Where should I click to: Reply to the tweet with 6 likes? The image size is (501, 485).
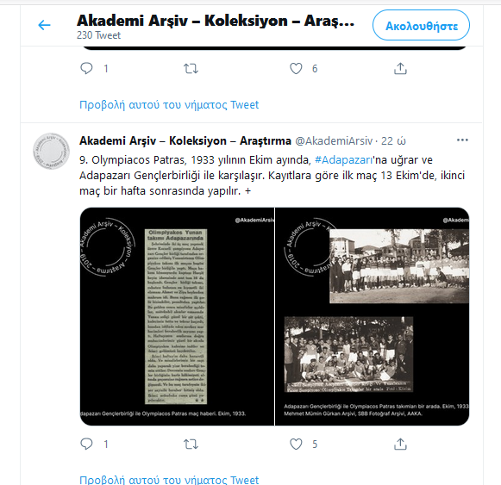tap(86, 68)
